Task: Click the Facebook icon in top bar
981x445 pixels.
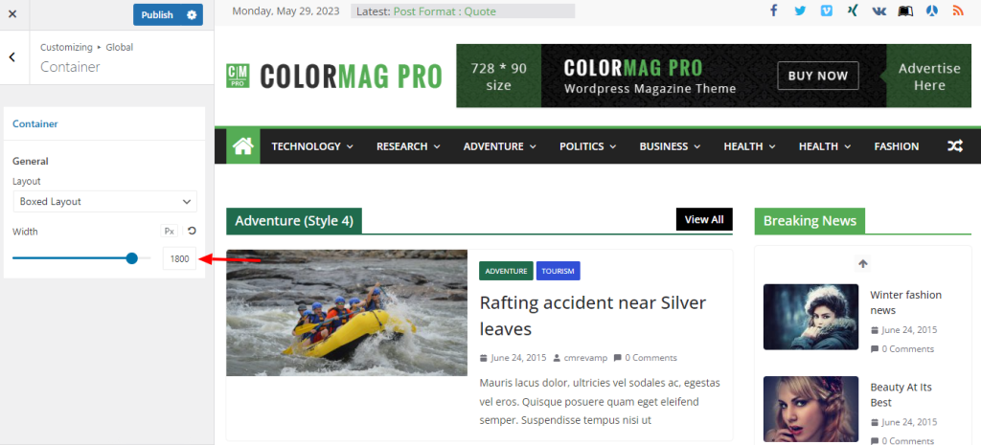Action: pyautogui.click(x=774, y=11)
